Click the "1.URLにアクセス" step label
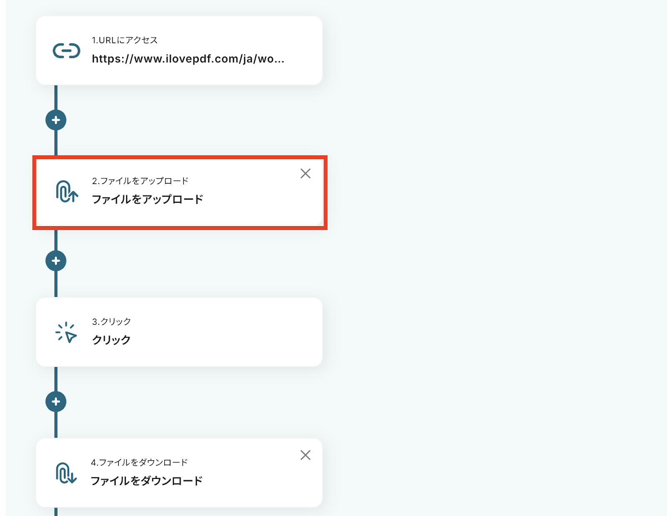 (125, 40)
